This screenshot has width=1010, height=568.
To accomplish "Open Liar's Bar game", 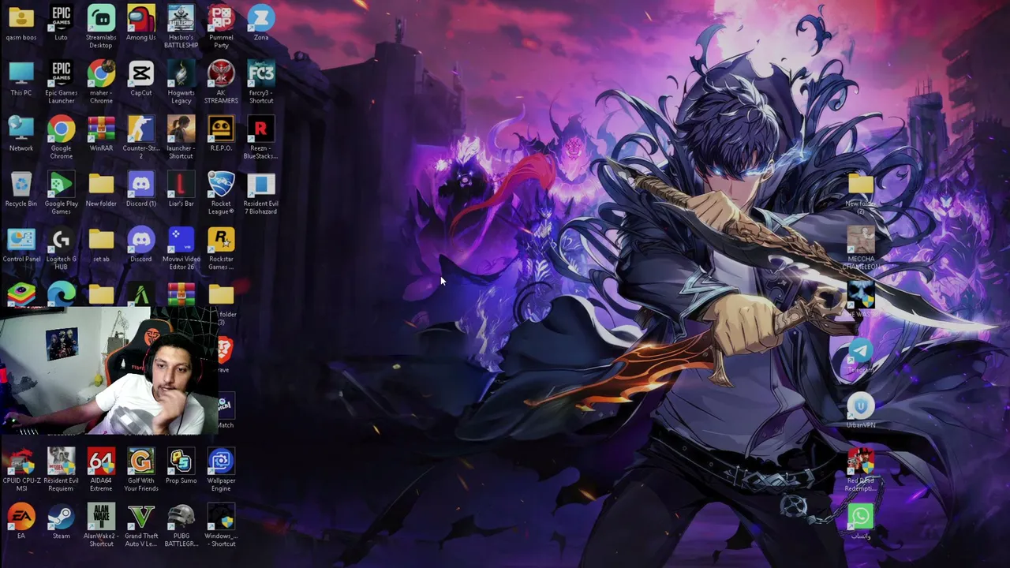I will 181,189.
